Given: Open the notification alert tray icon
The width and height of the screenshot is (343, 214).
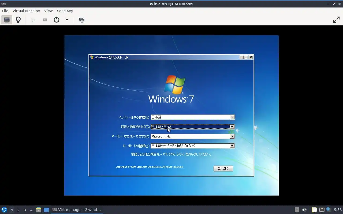Looking at the screenshot, I should [x=329, y=210].
